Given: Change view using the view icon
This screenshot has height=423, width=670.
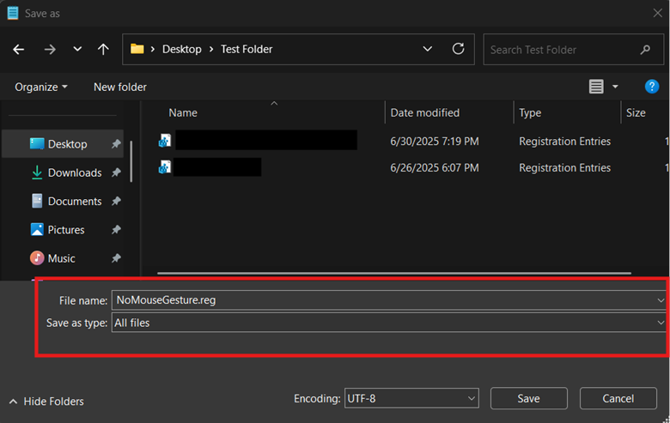Looking at the screenshot, I should point(596,87).
